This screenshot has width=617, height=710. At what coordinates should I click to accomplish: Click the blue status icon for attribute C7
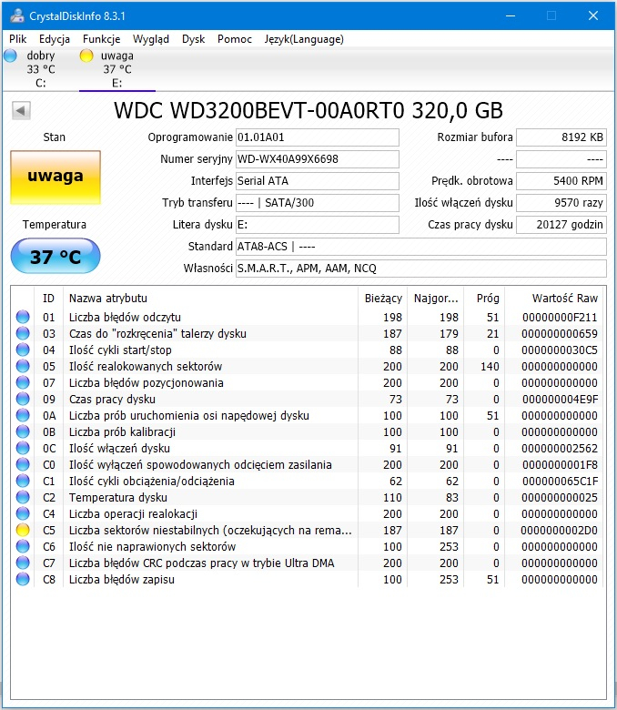(23, 563)
